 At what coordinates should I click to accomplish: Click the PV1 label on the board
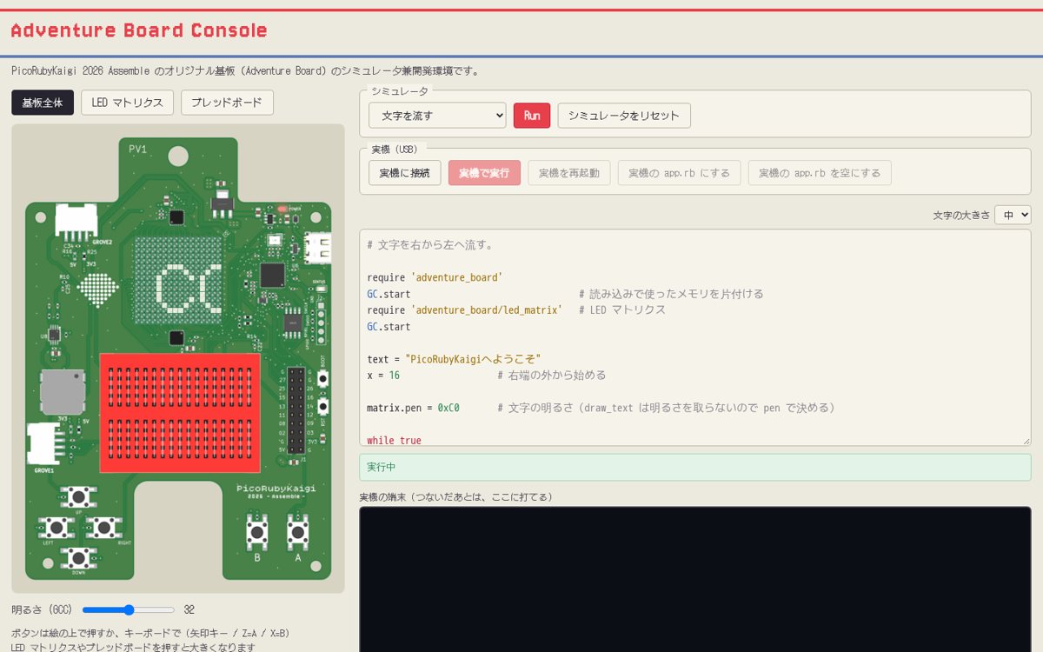137,150
